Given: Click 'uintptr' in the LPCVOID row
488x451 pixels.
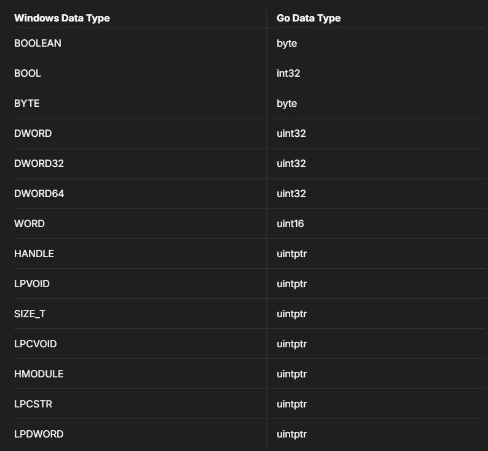Looking at the screenshot, I should click(x=291, y=344).
